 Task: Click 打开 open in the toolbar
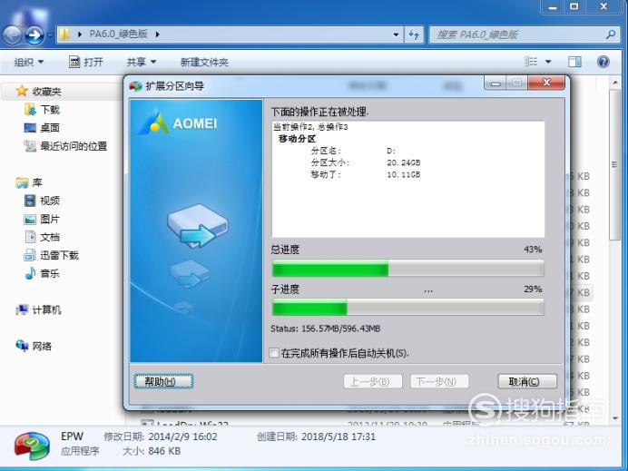coord(86,62)
